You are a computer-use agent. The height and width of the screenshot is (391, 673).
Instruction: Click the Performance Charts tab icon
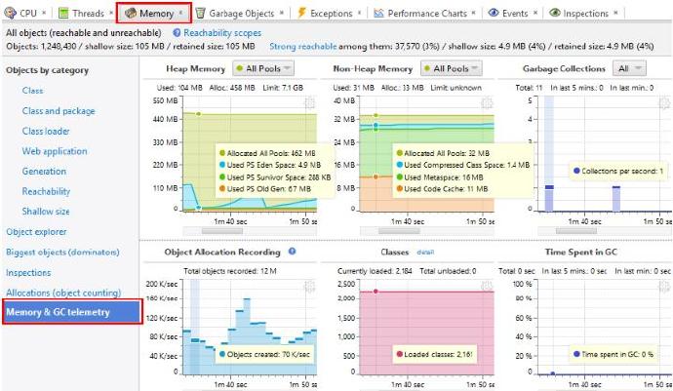(x=378, y=14)
